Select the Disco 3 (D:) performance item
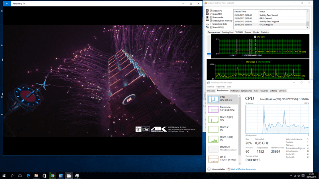 coord(223,139)
